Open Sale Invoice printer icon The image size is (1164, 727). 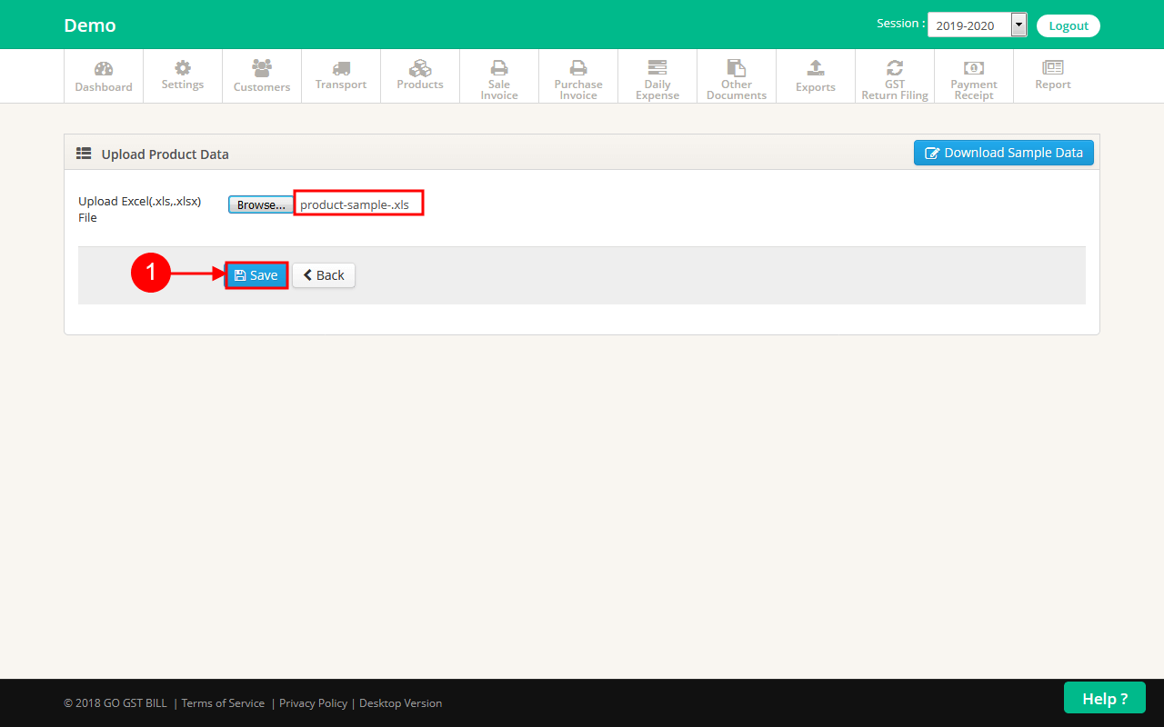[x=499, y=68]
